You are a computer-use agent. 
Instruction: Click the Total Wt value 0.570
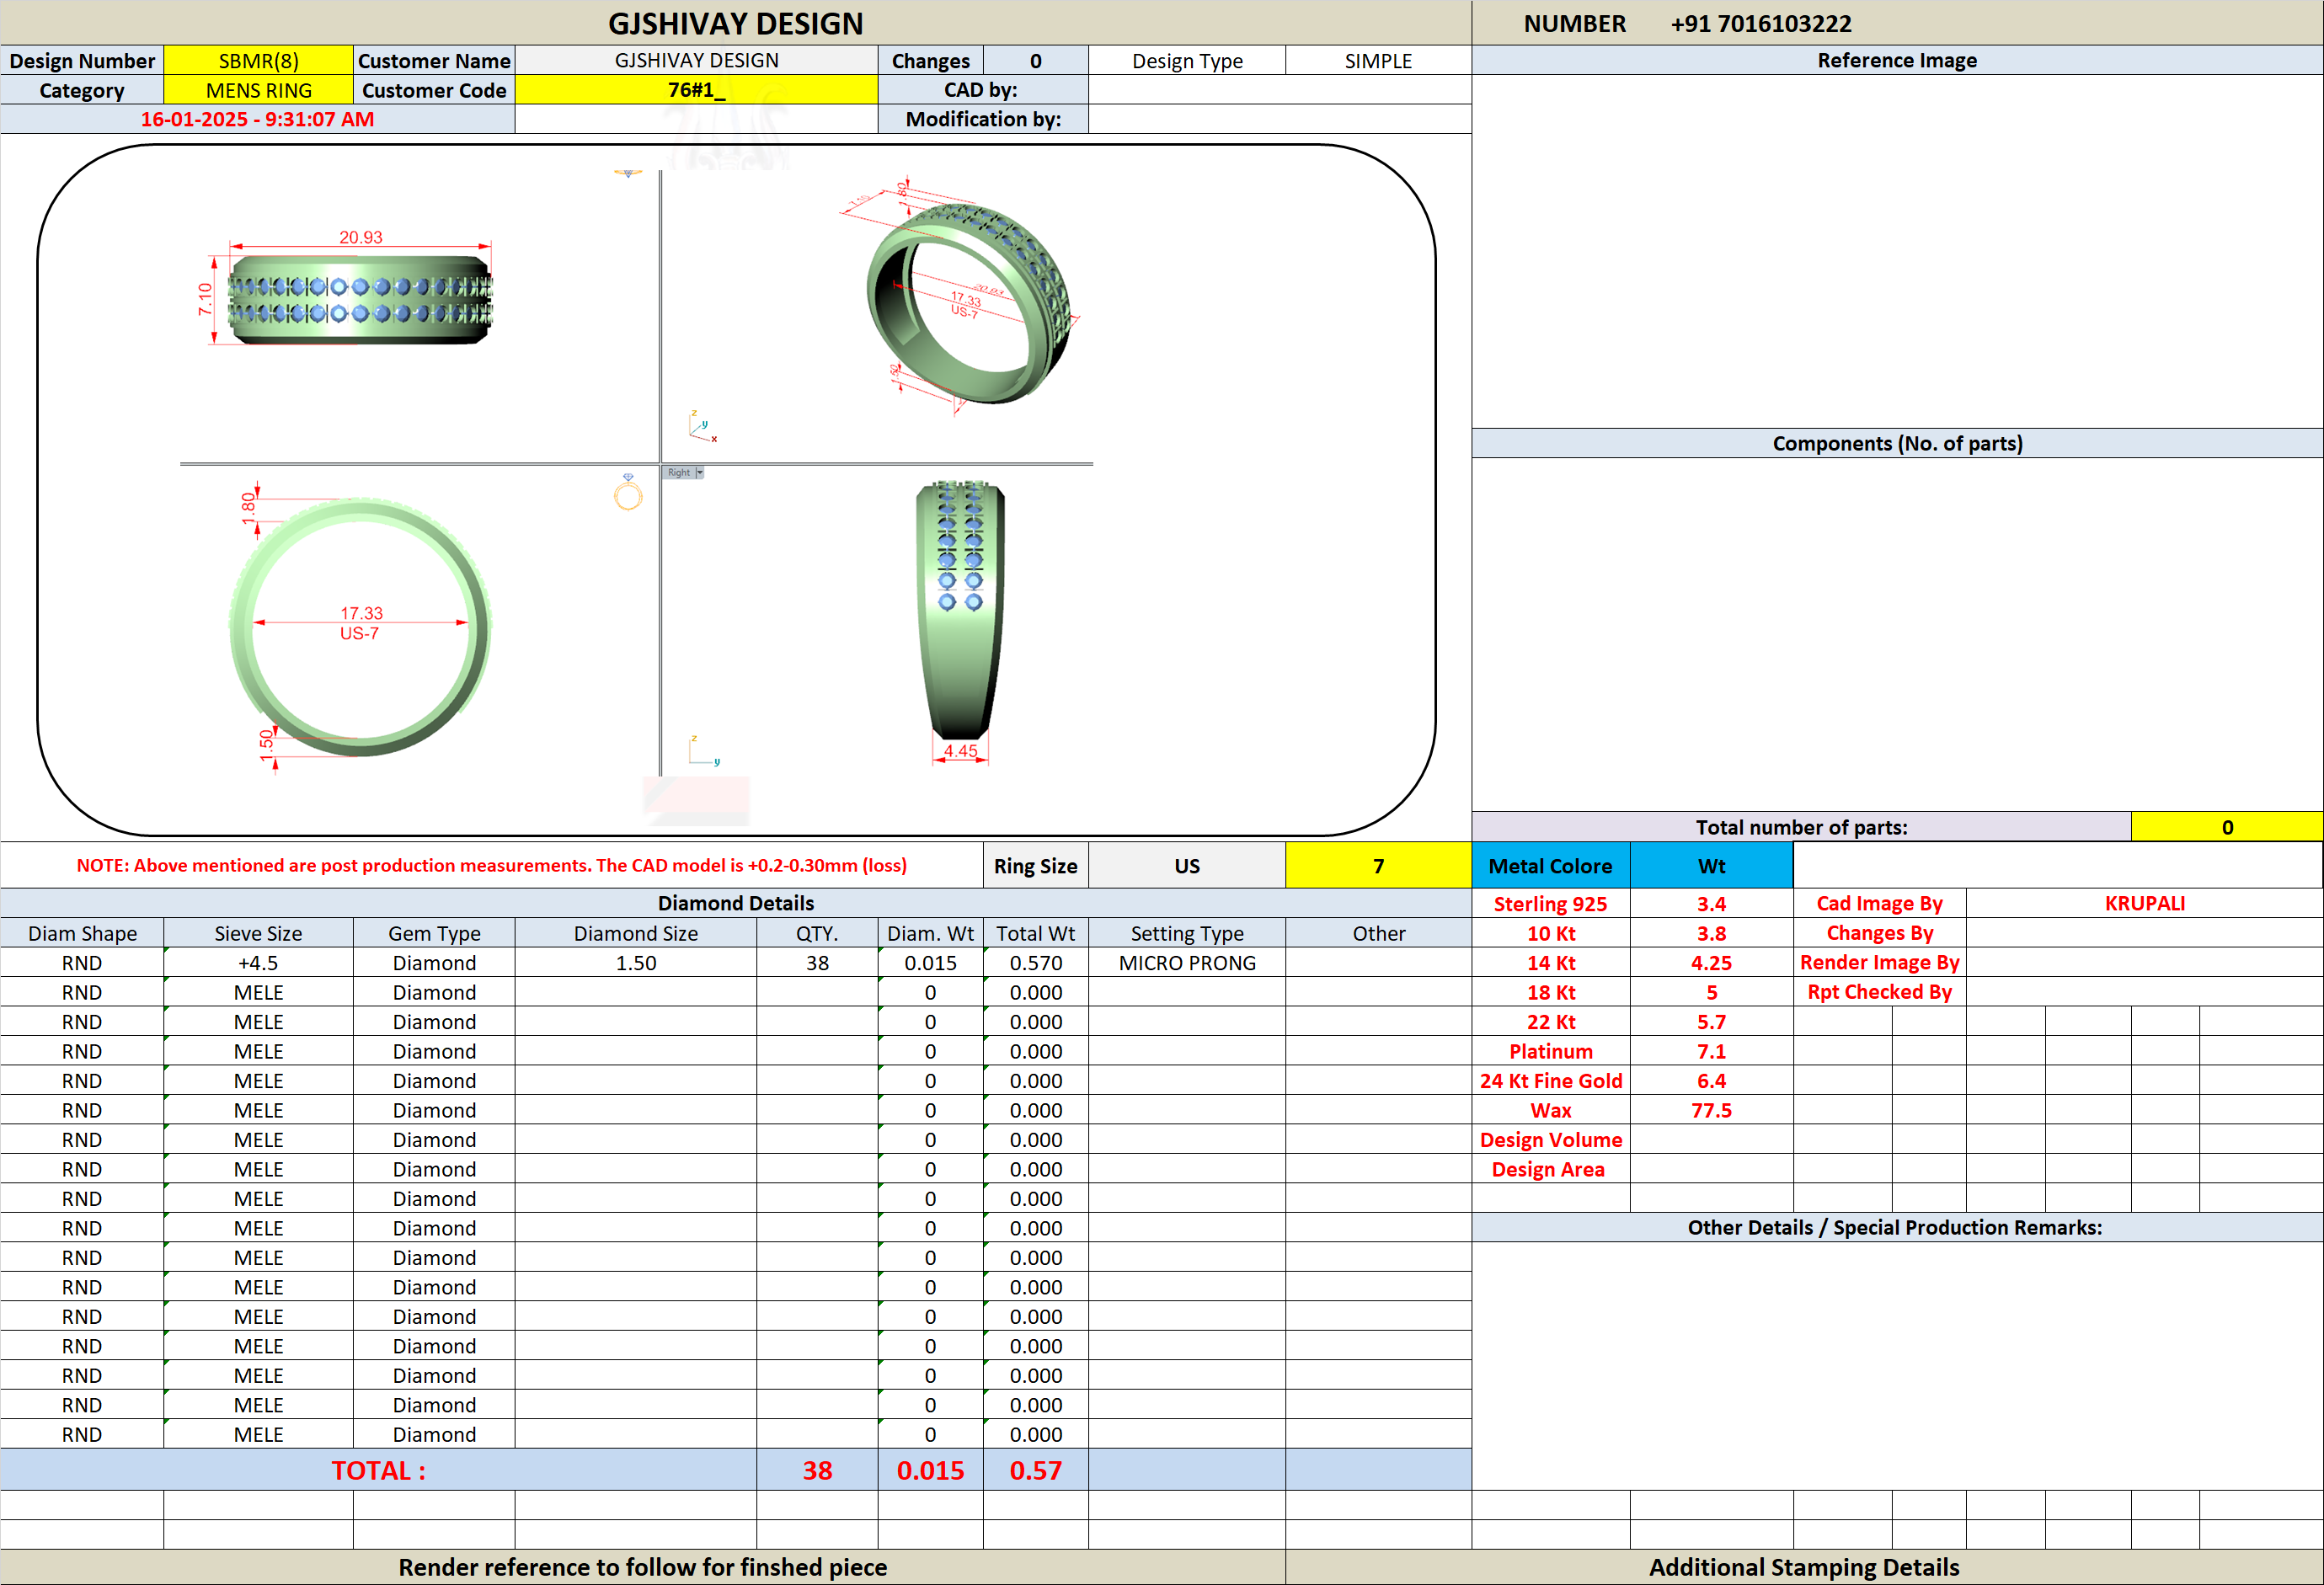click(1035, 963)
